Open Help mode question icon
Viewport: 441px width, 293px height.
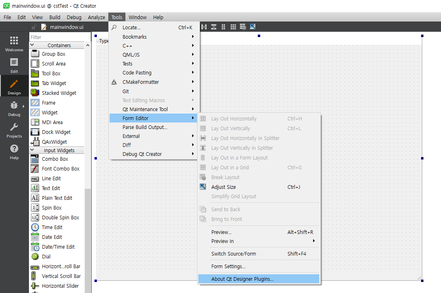point(14,149)
